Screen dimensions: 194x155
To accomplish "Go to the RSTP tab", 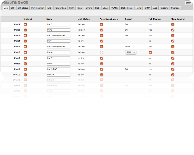I will pyautogui.click(x=71, y=8).
